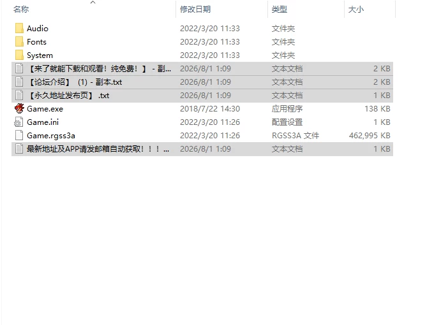Click the 【永久地址发布页】 row's 文本文档 type

(x=287, y=96)
